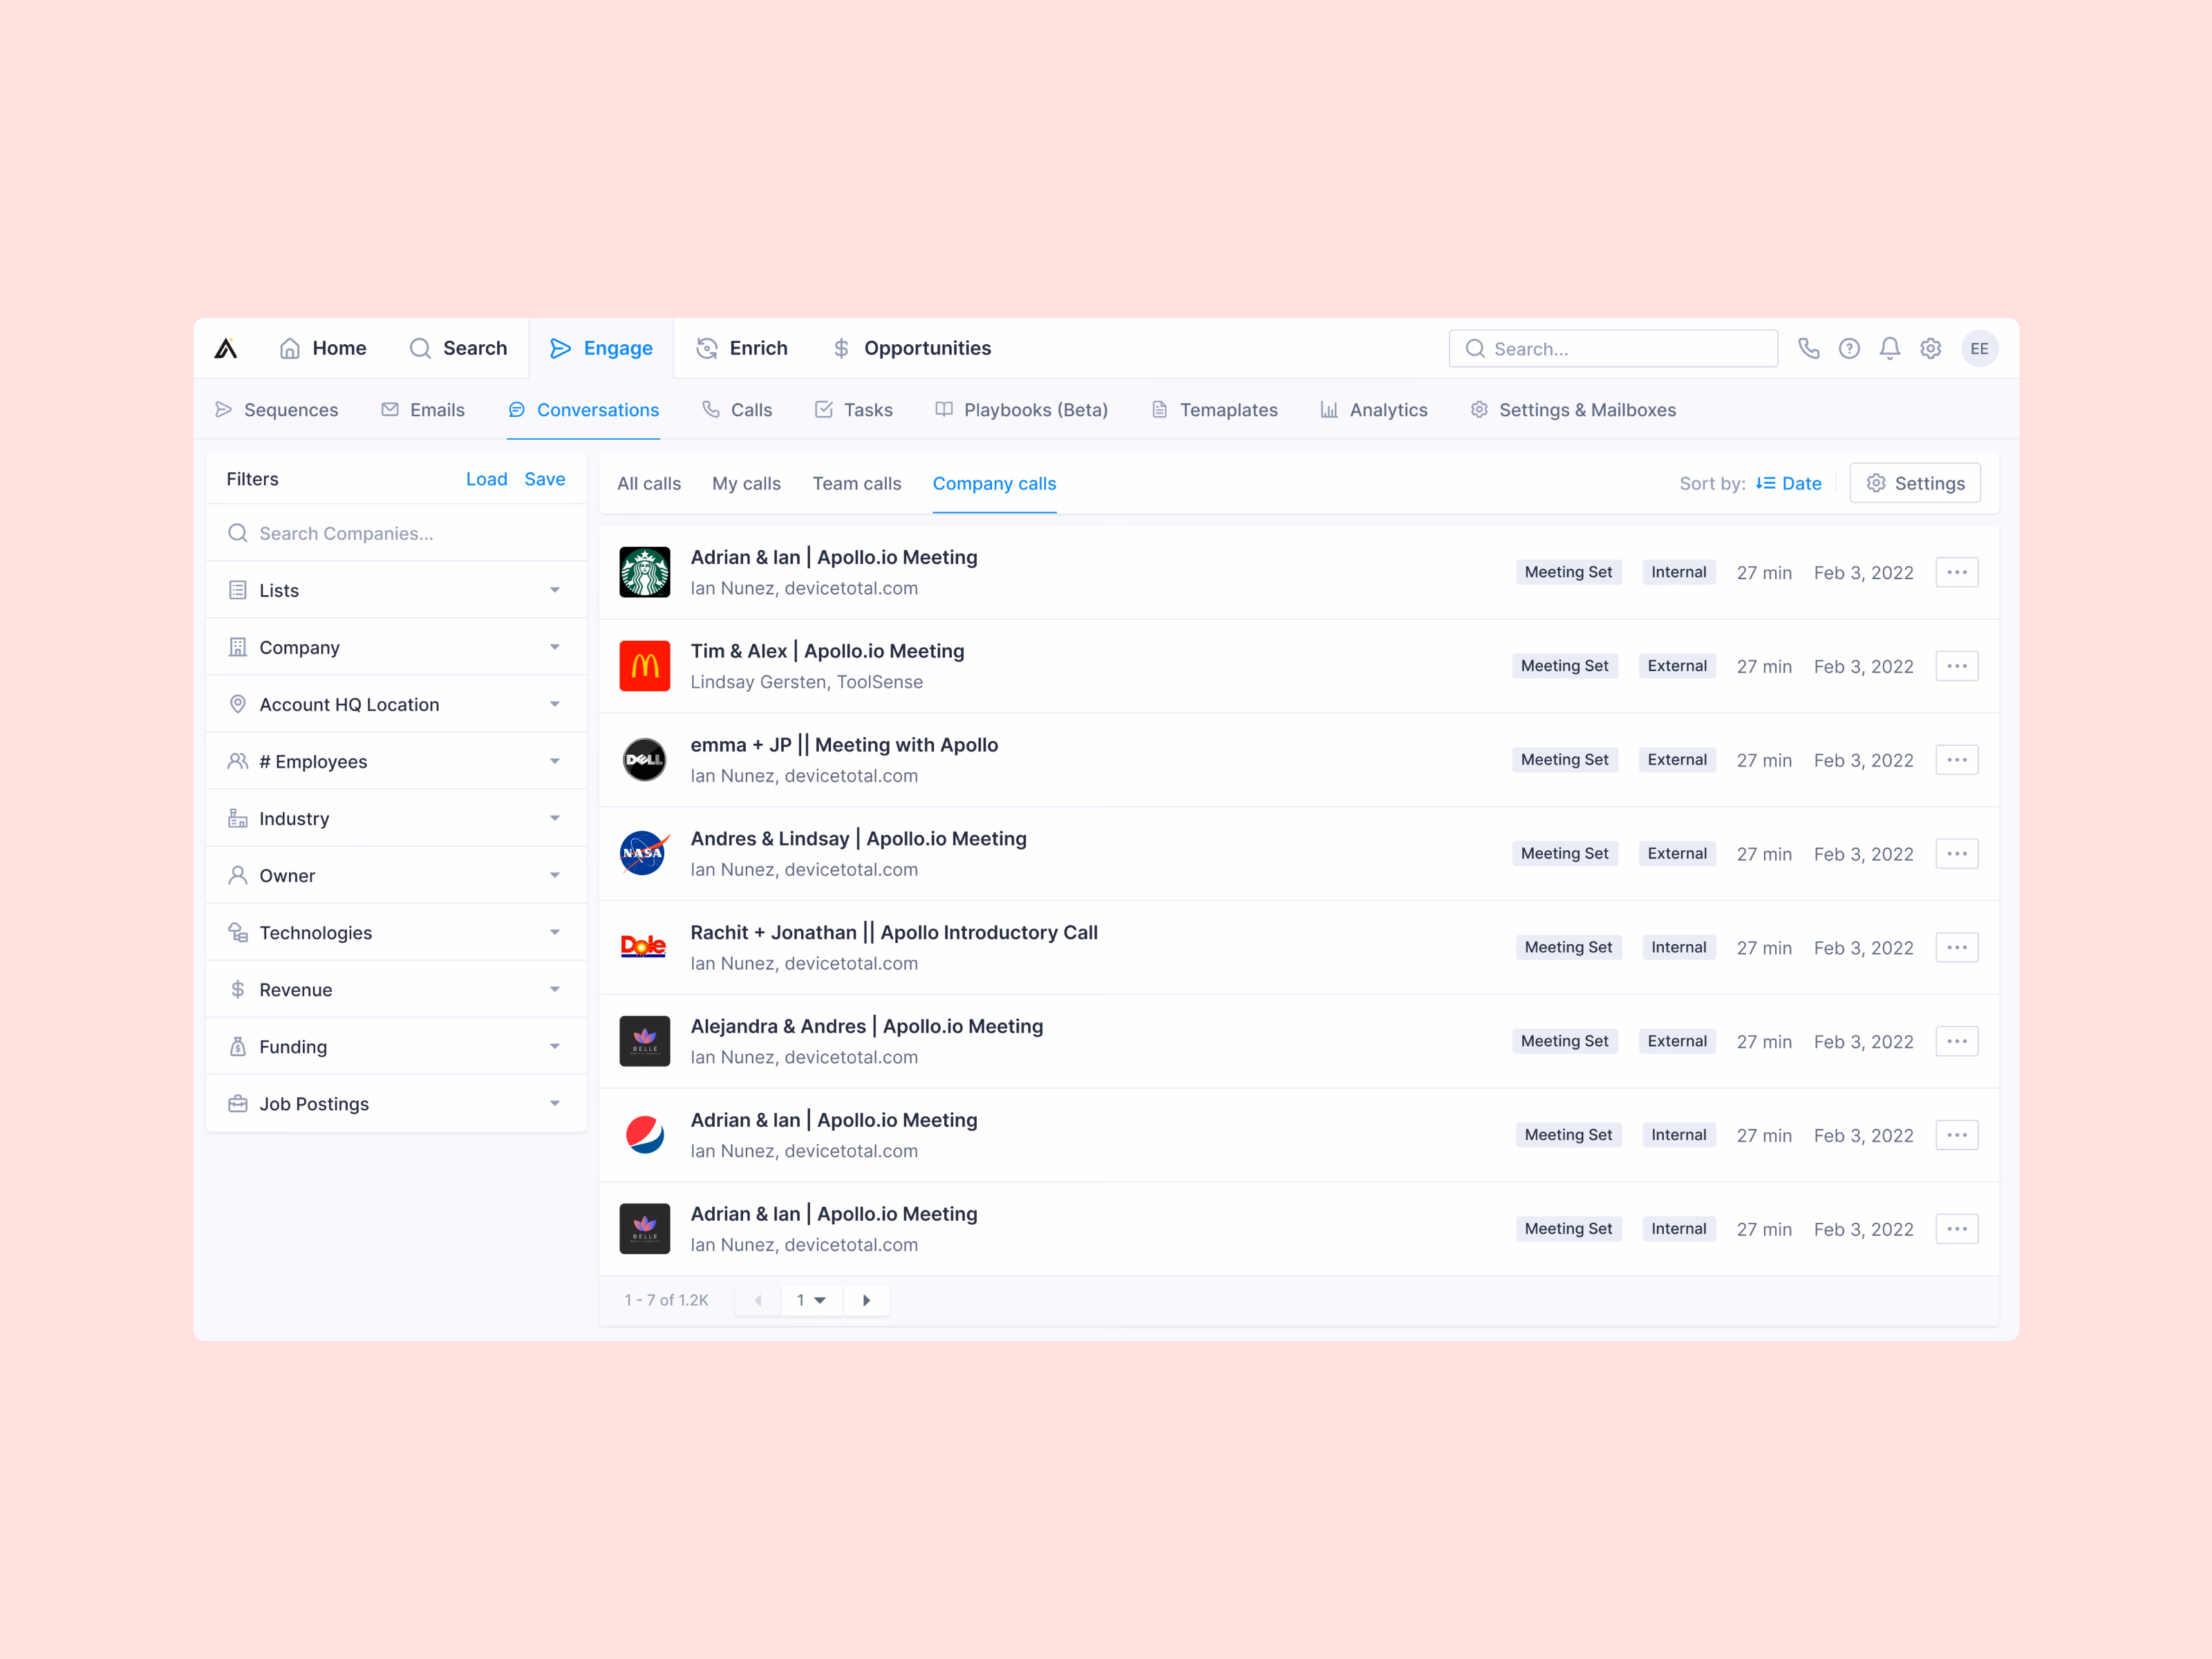Viewport: 2212px width, 1659px height.
Task: Open the EE user avatar
Action: (x=1979, y=349)
